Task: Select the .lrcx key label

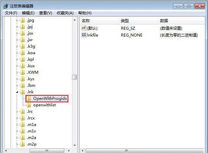Action: point(31,118)
